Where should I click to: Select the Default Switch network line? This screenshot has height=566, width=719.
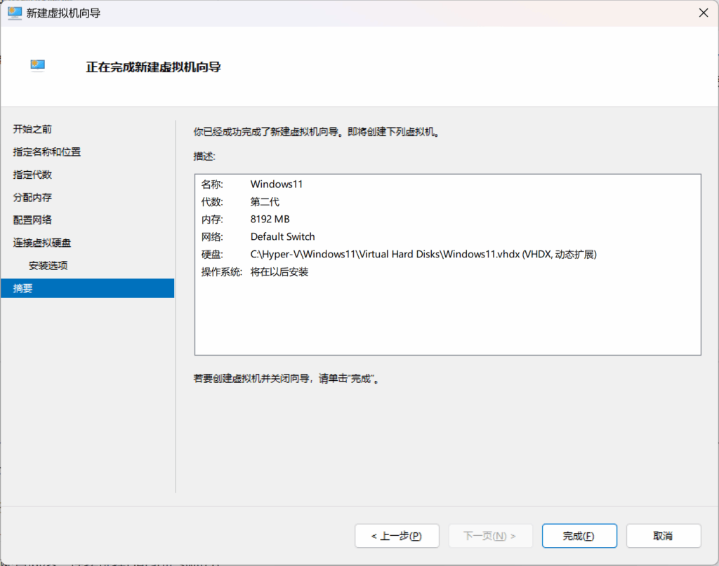(x=282, y=236)
